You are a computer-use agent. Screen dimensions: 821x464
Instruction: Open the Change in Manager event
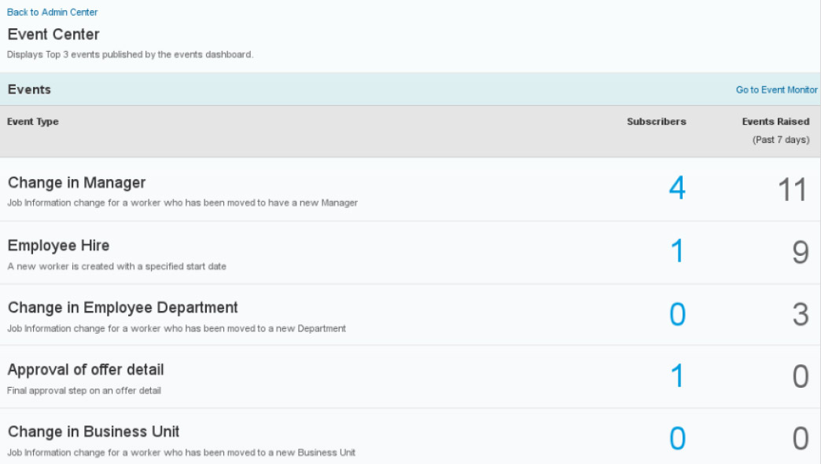pyautogui.click(x=77, y=183)
